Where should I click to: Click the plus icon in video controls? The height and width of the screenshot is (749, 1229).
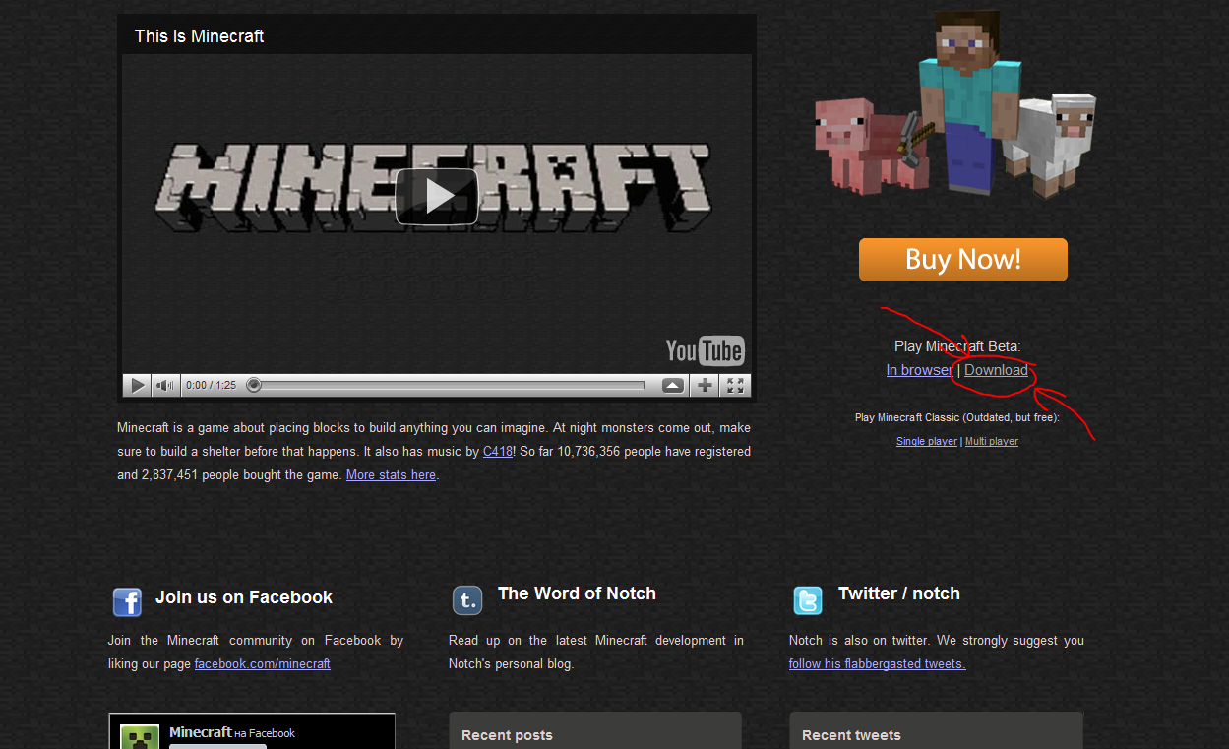pos(705,385)
